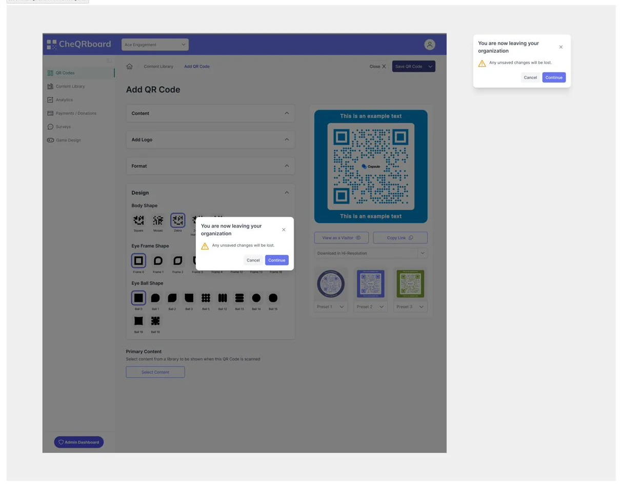Click the sidebar collapse icon
This screenshot has width=622, height=487.
tap(109, 60)
